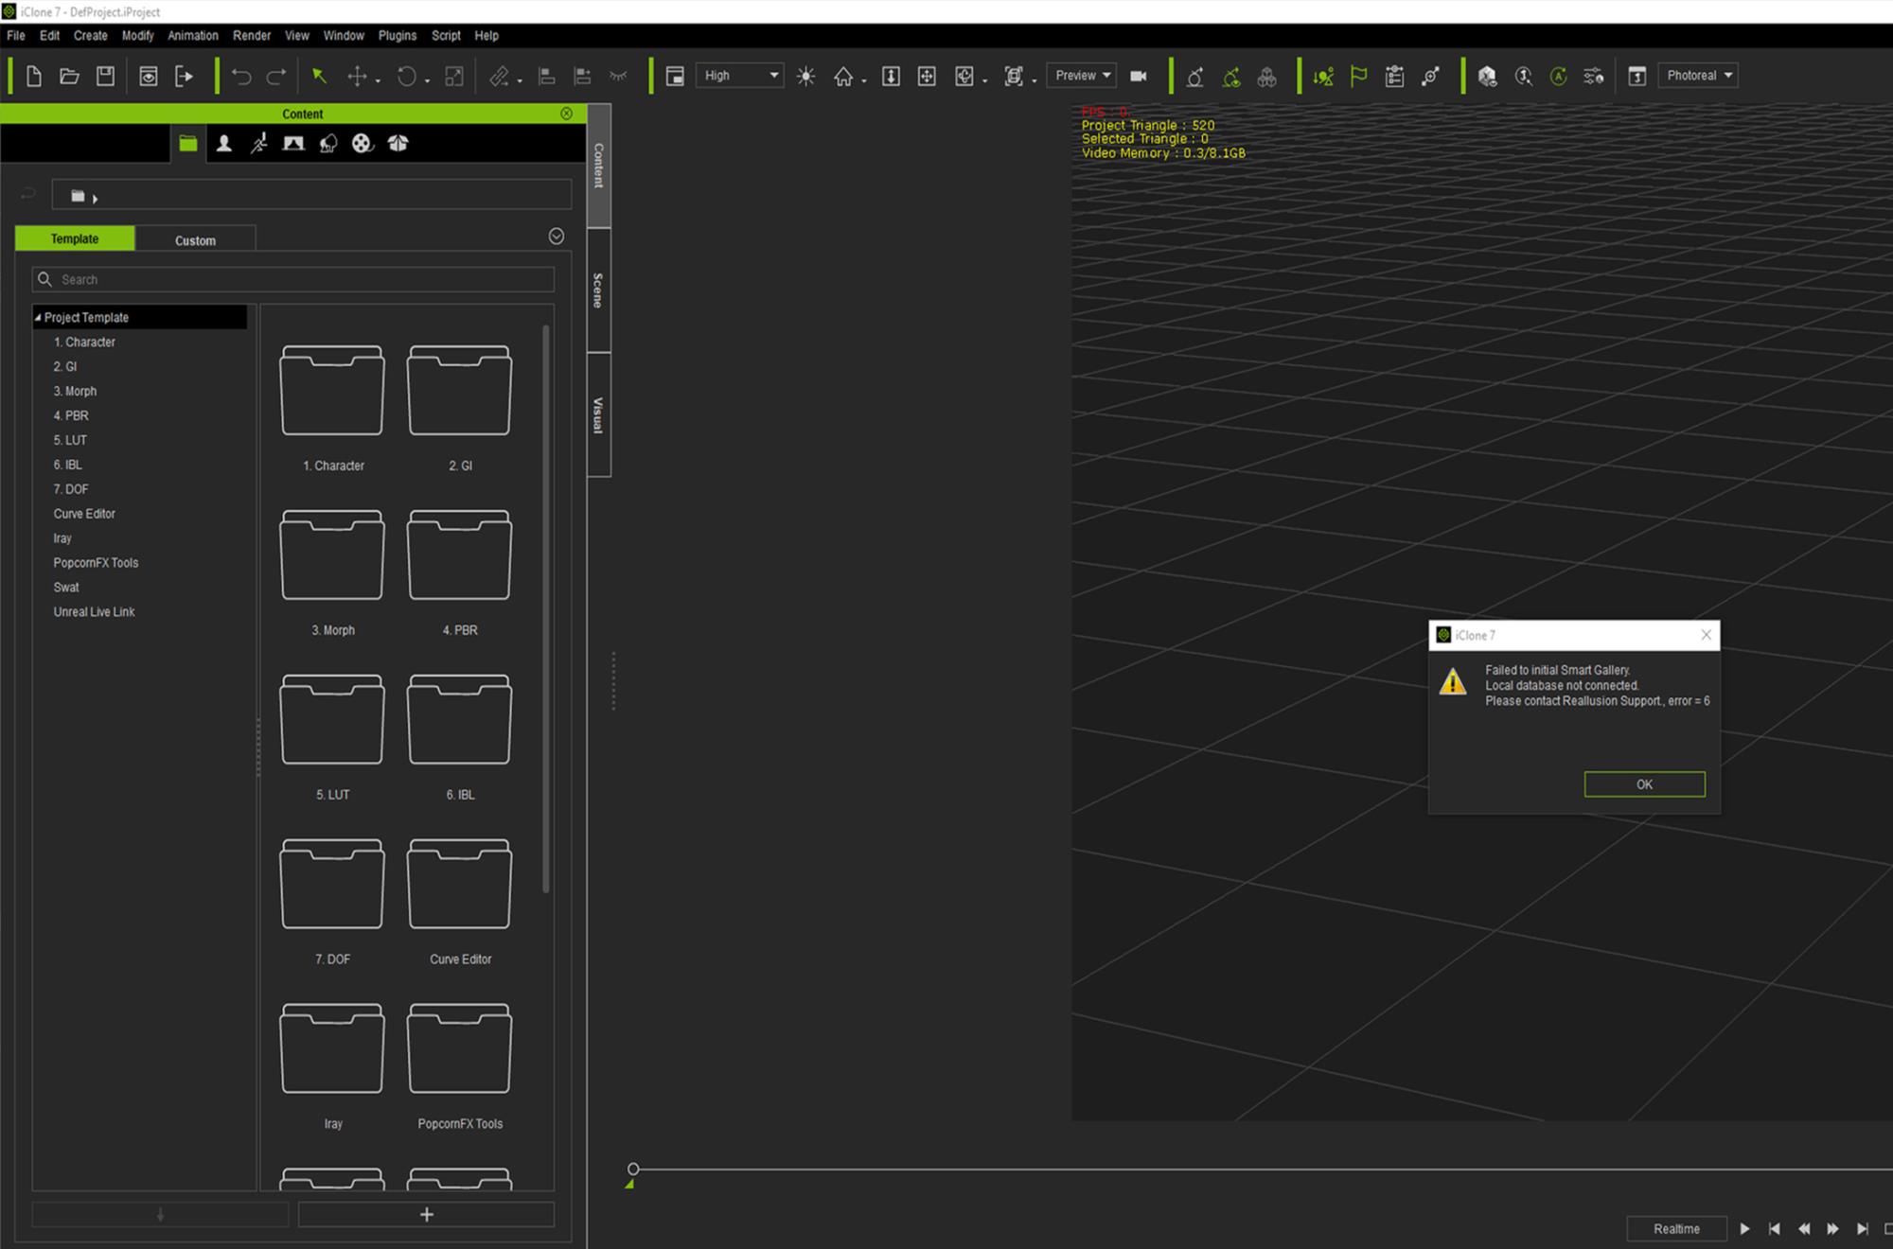Viewport: 1893px width, 1249px height.
Task: Click the Search field in Content
Action: (x=293, y=279)
